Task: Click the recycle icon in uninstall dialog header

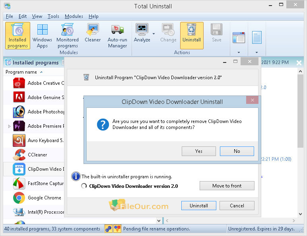Action: (x=86, y=77)
